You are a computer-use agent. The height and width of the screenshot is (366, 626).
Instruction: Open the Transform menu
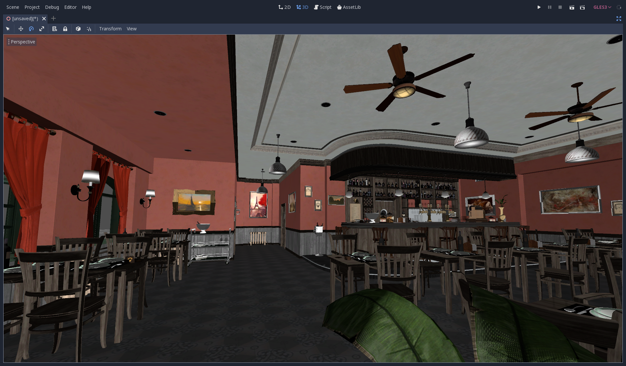coord(110,29)
